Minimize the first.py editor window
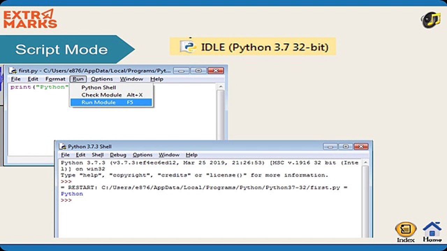Viewport: 447px width, 251px height. 181,70
